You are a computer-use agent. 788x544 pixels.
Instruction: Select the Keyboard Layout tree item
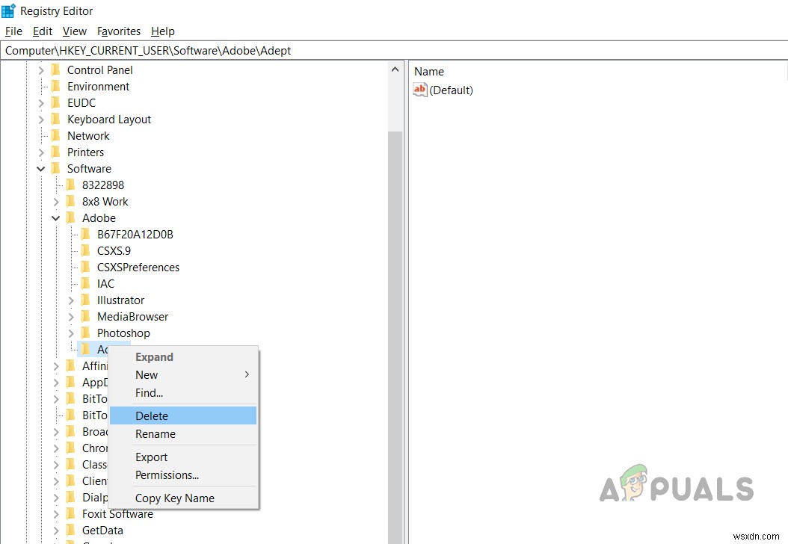click(109, 119)
